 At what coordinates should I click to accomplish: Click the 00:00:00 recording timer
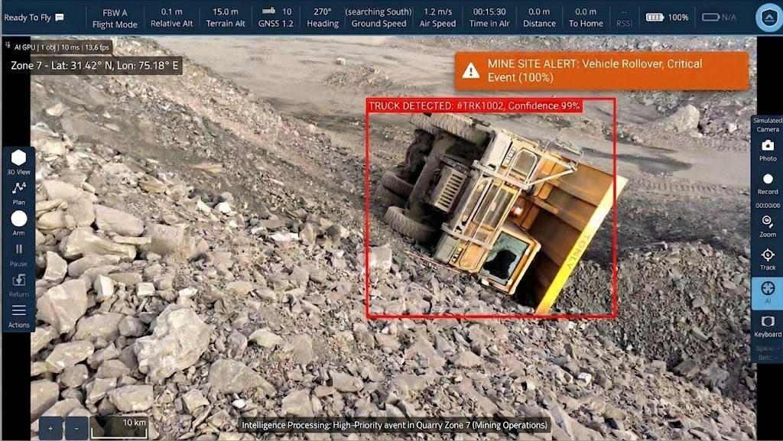(768, 206)
